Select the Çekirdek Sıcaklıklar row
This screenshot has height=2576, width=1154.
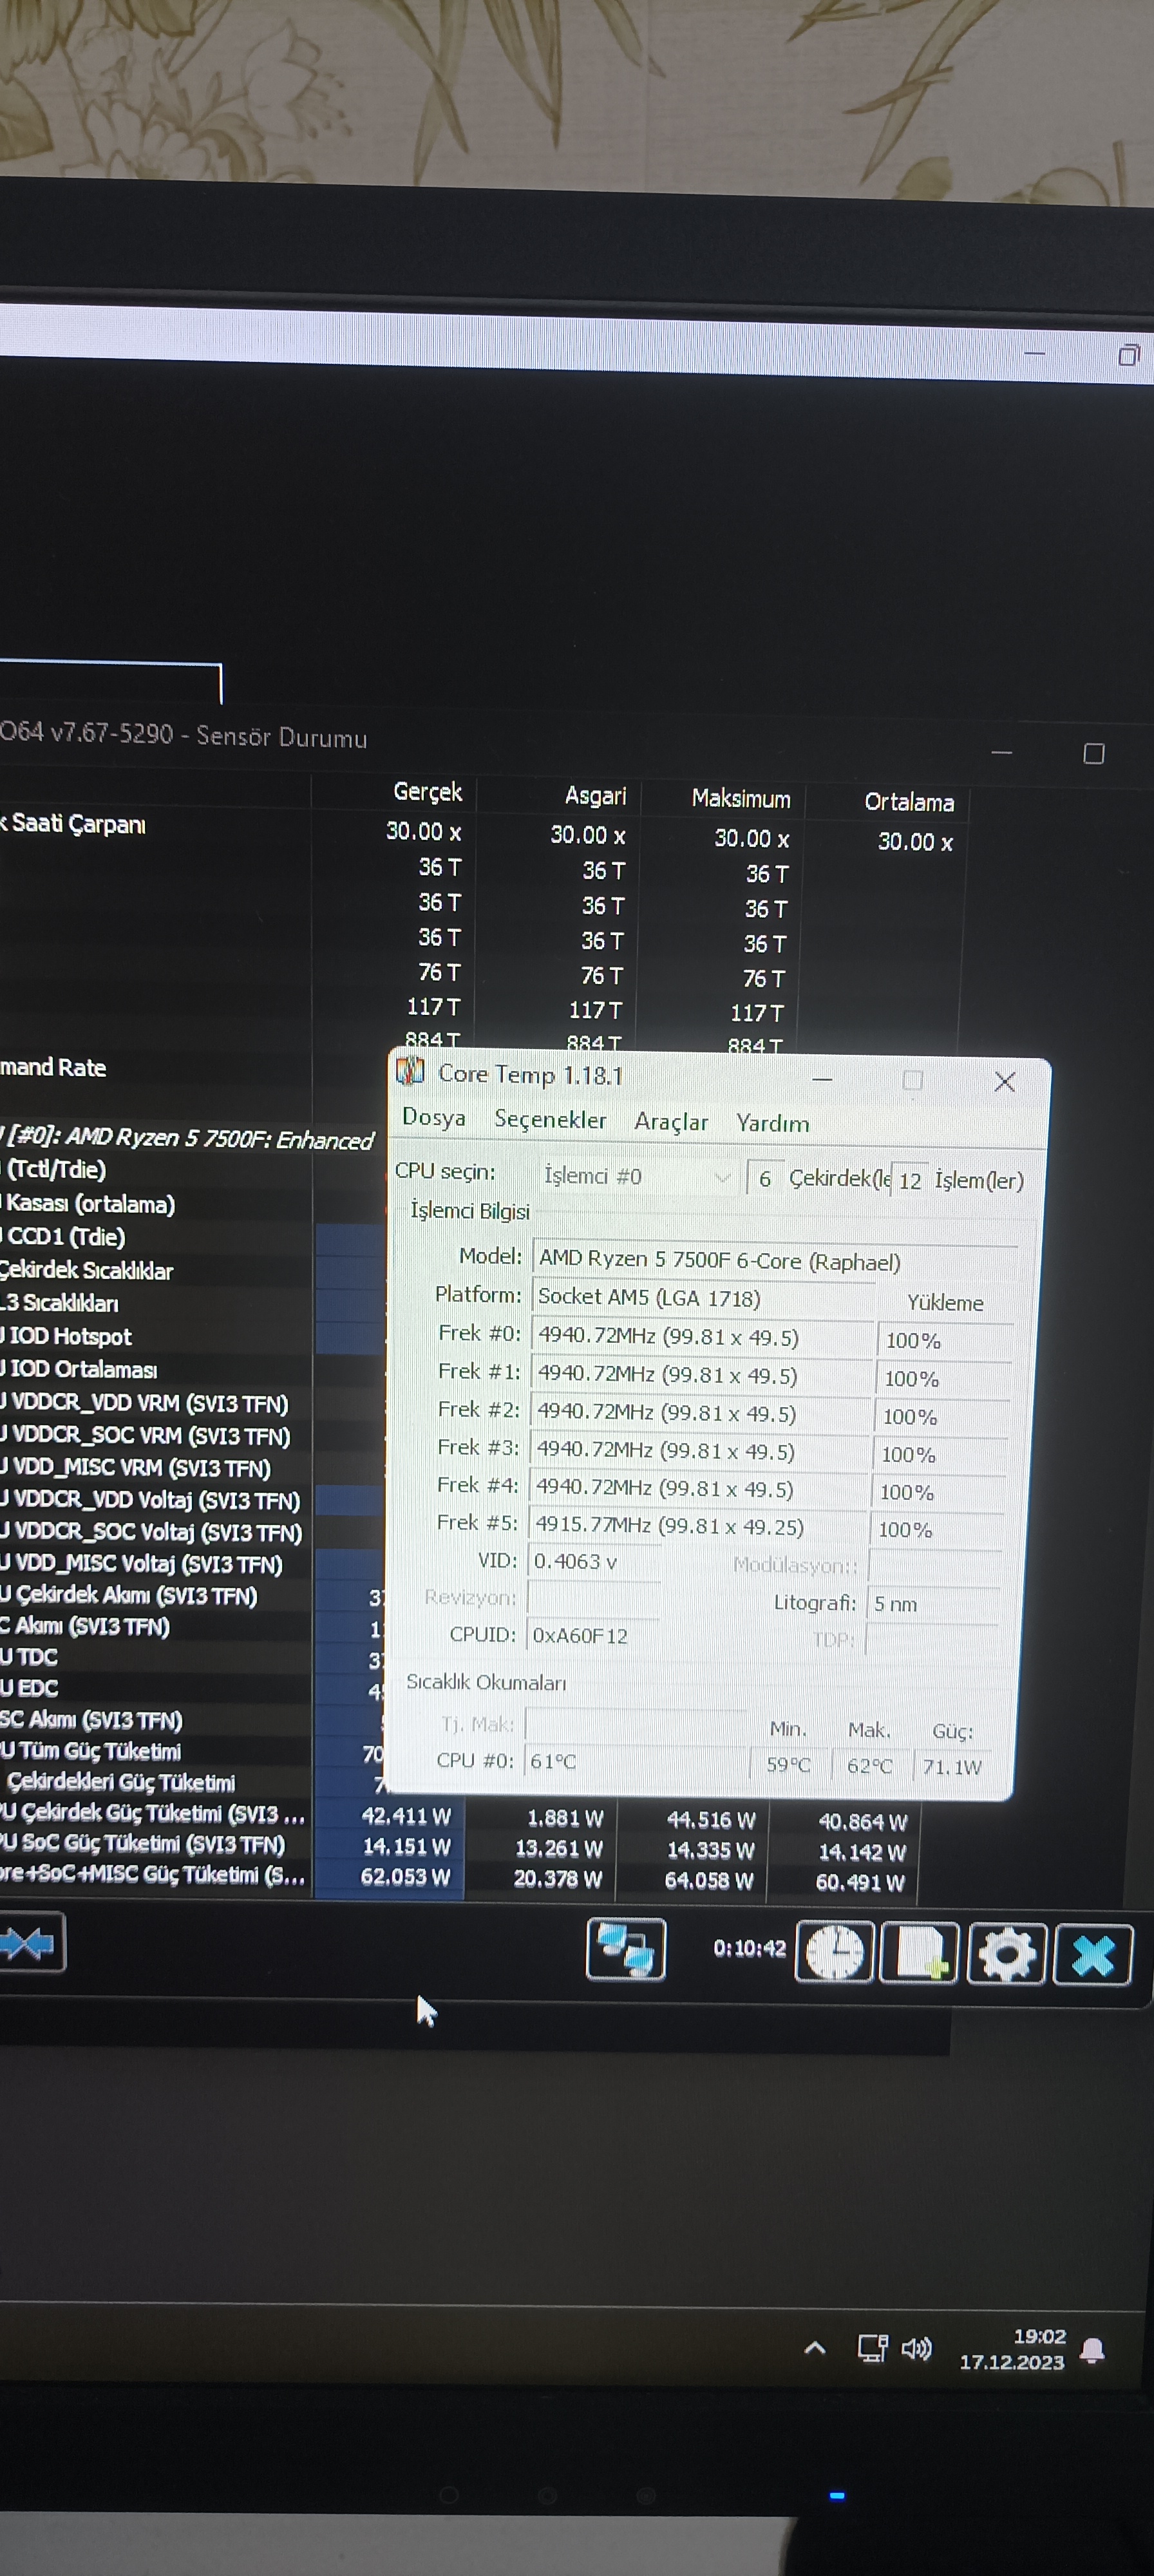(87, 1271)
